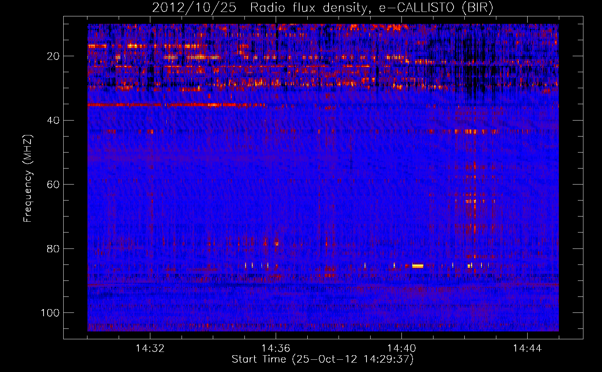602x372 pixels.
Task: Click the bright yellow burst near 14:40 at 85 MHz
Action: [417, 266]
